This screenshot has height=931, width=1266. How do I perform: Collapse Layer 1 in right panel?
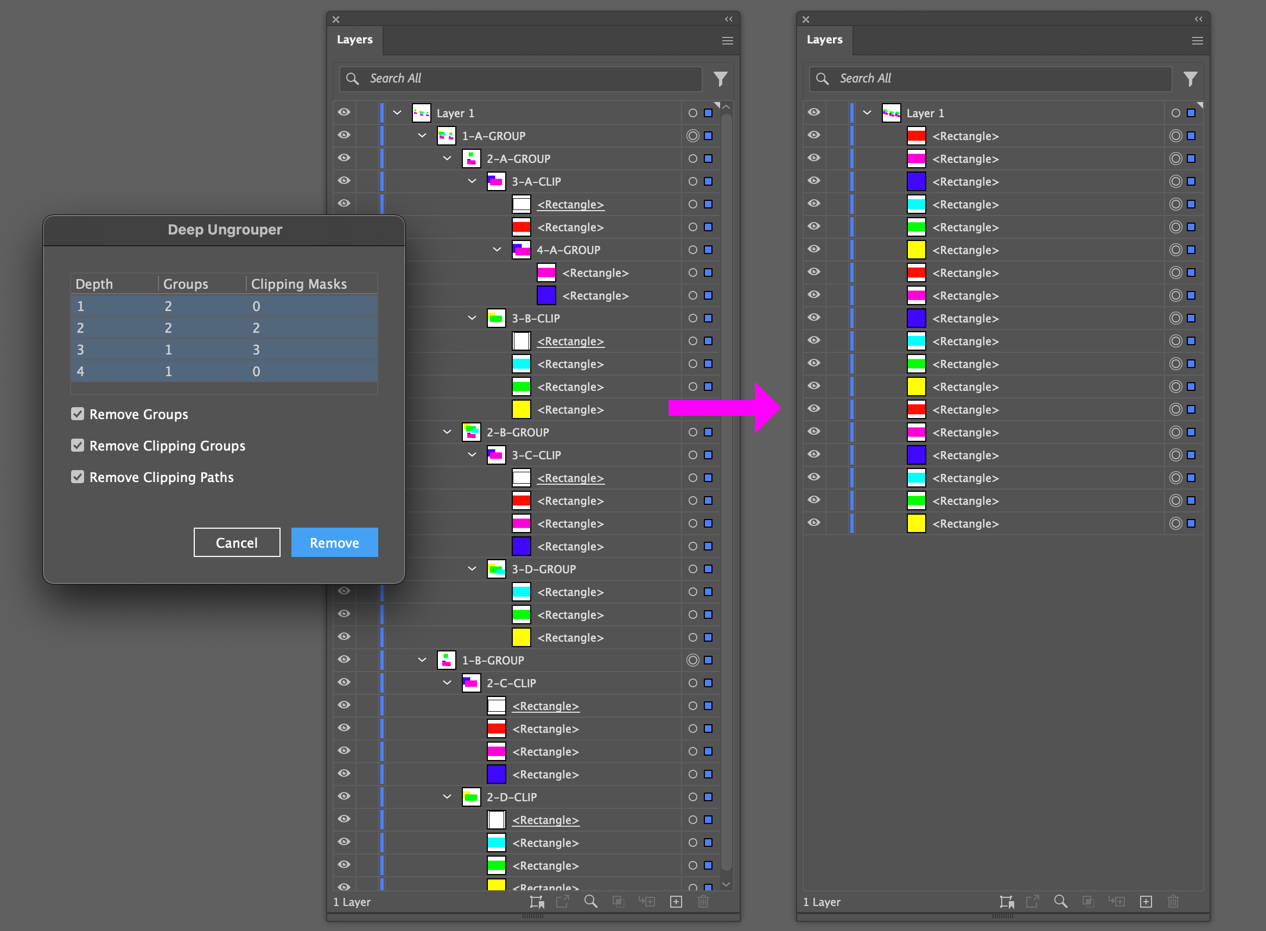[866, 113]
